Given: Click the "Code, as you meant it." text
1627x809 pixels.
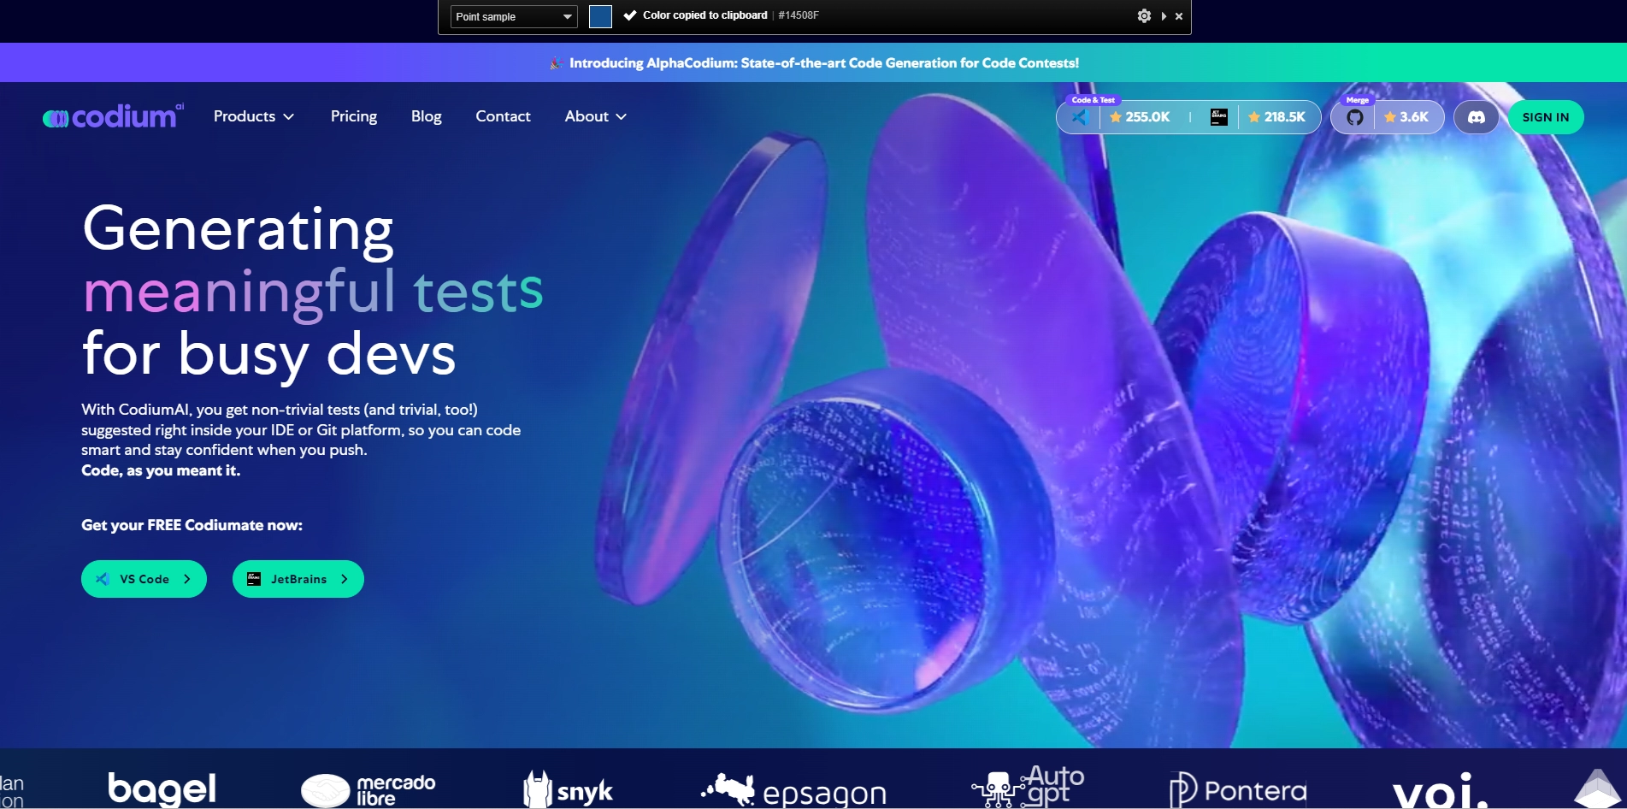Looking at the screenshot, I should tap(161, 470).
